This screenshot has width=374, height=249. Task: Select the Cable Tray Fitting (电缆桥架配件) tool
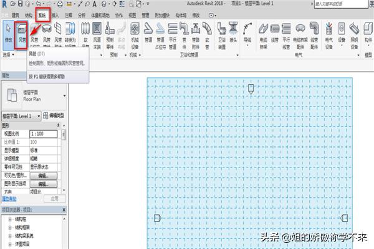[300, 35]
